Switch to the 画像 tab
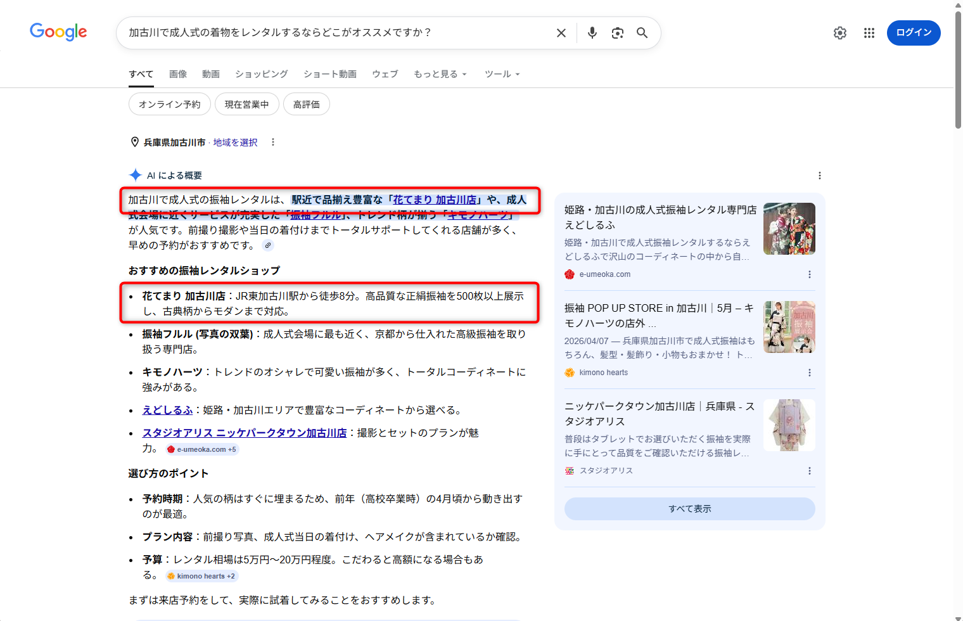963x621 pixels. [178, 74]
